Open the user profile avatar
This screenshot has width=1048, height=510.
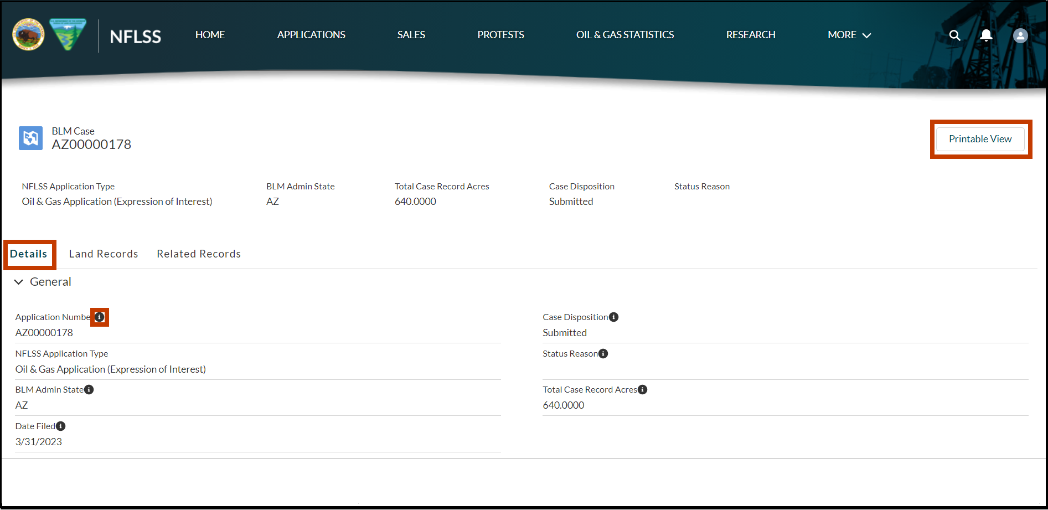tap(1020, 35)
